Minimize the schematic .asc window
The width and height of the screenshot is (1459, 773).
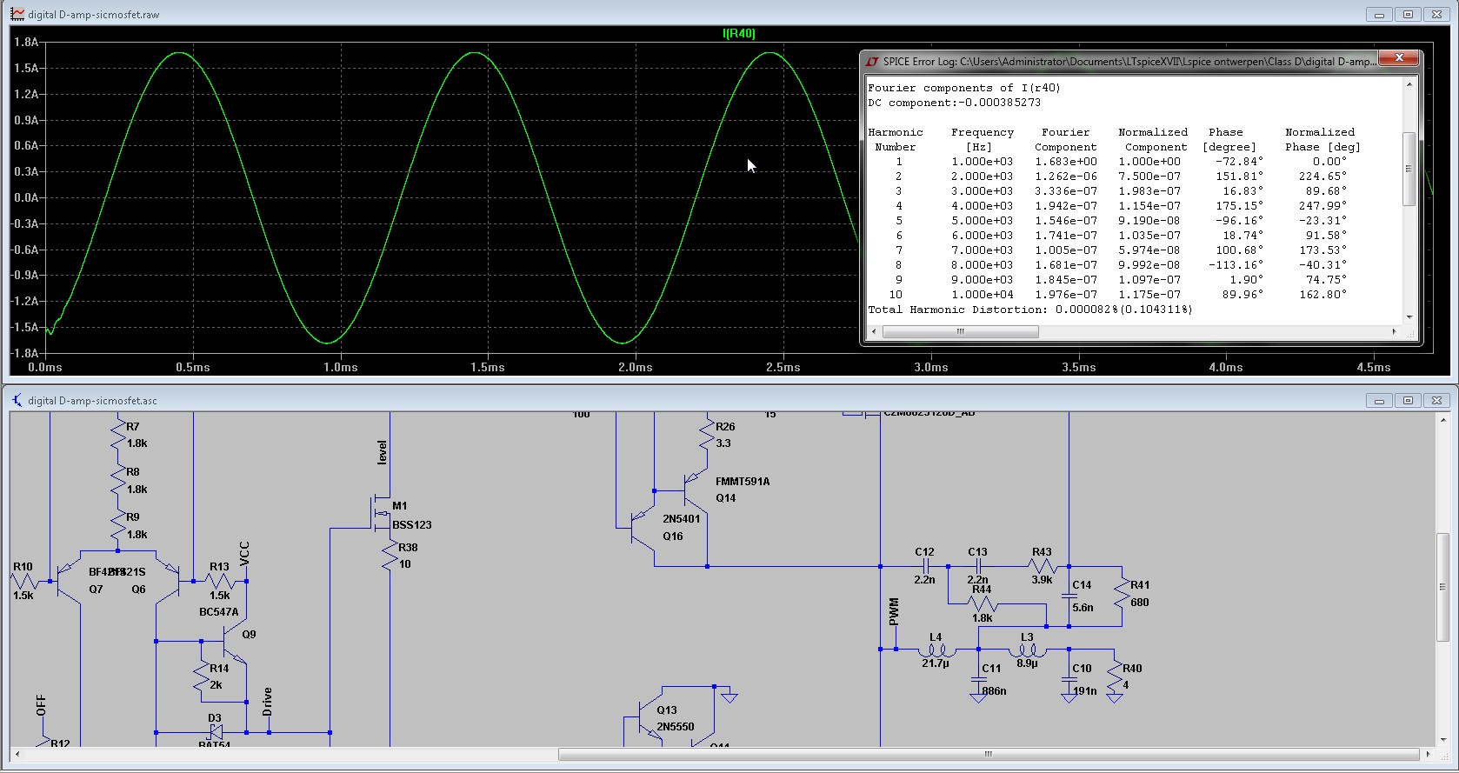[1379, 400]
